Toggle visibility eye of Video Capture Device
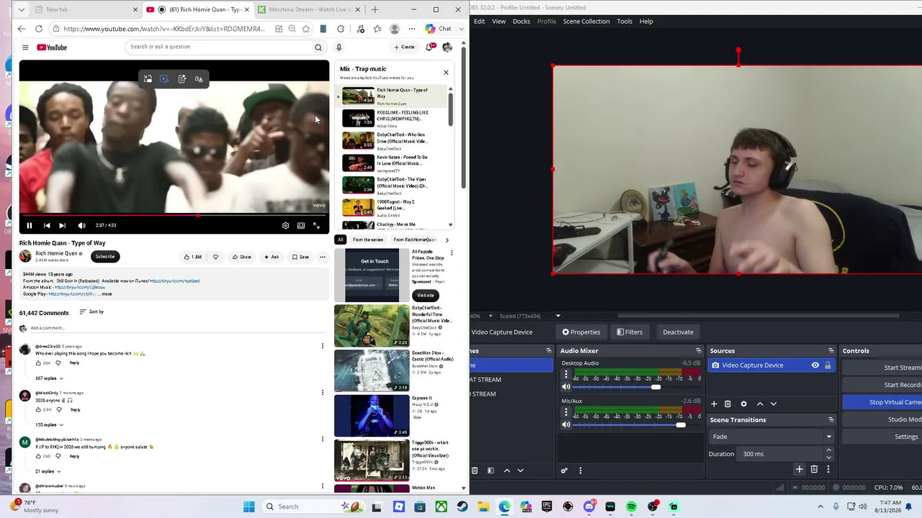Viewport: 922px width, 518px height. pos(815,365)
